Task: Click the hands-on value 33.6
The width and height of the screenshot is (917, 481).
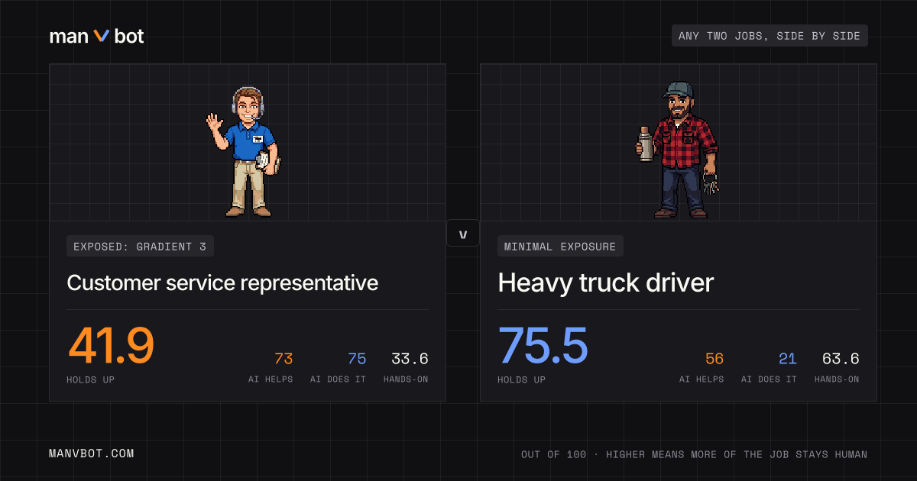Action: 410,359
